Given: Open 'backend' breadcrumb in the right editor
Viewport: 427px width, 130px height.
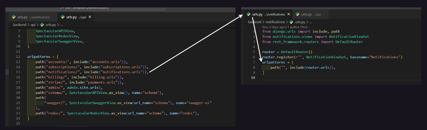Looking at the screenshot, I should pyautogui.click(x=254, y=22).
